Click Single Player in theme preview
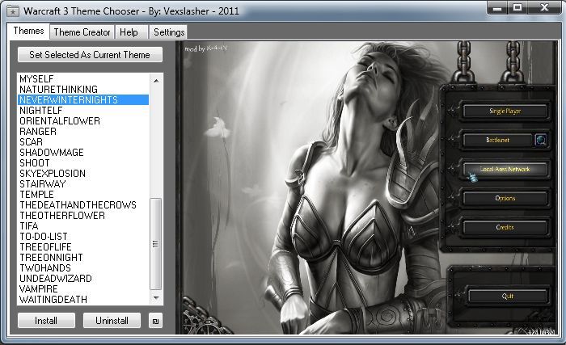Screen dimensions: 566x345 tap(505, 111)
